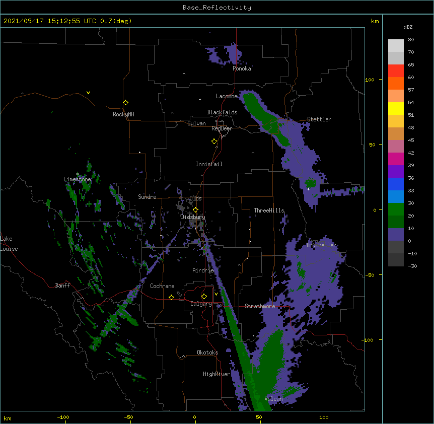Viewport: 434px width, 424px height.
Task: Click the Sylvan label
Action: [x=196, y=123]
